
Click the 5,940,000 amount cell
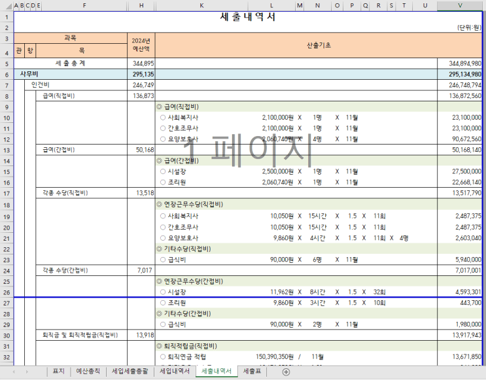[x=460, y=260]
